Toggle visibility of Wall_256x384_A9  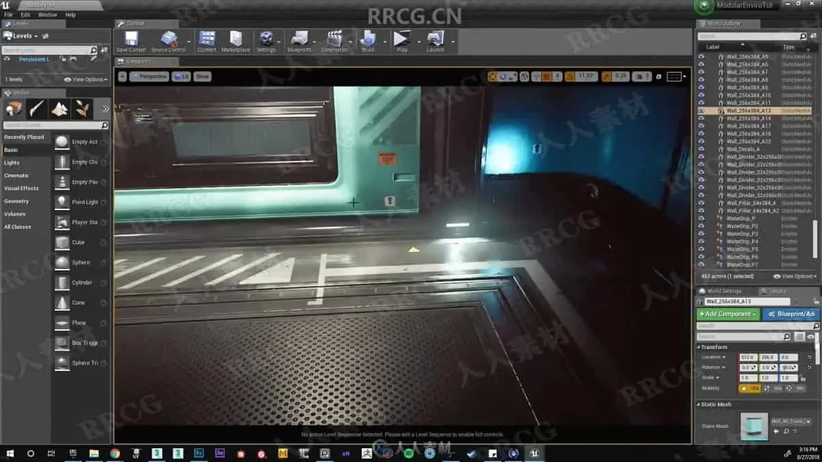point(701,88)
